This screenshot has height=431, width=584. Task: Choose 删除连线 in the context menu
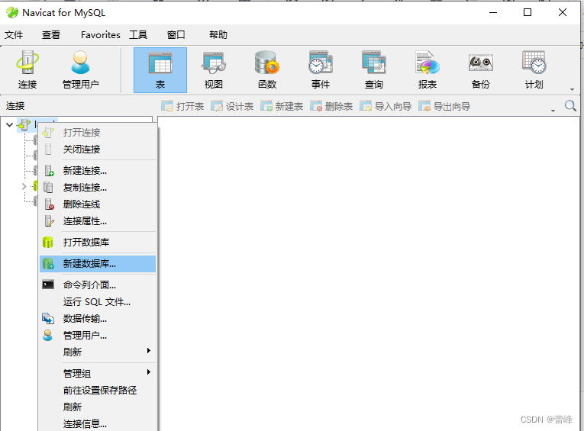98,204
